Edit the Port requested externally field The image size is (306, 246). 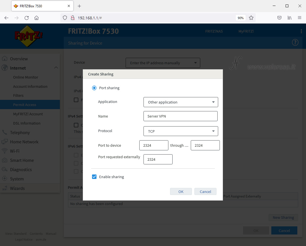click(x=158, y=159)
